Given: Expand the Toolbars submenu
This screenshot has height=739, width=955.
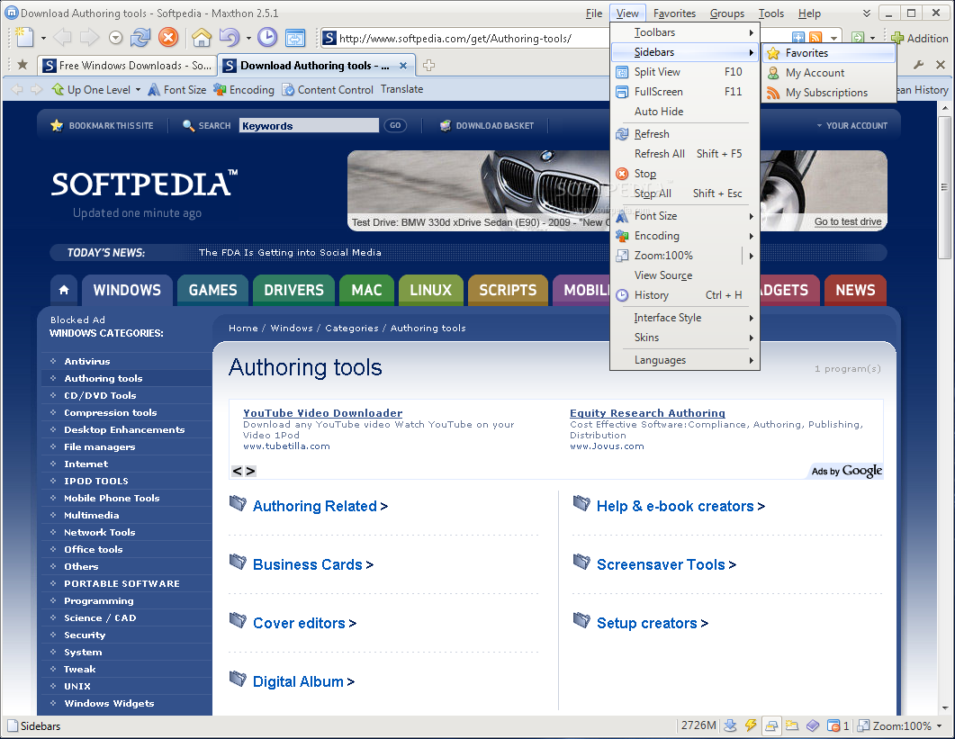Looking at the screenshot, I should point(685,32).
